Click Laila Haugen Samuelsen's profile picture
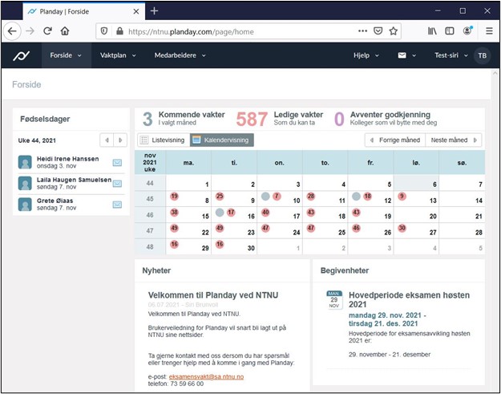This screenshot has height=394, width=501. pyautogui.click(x=25, y=183)
